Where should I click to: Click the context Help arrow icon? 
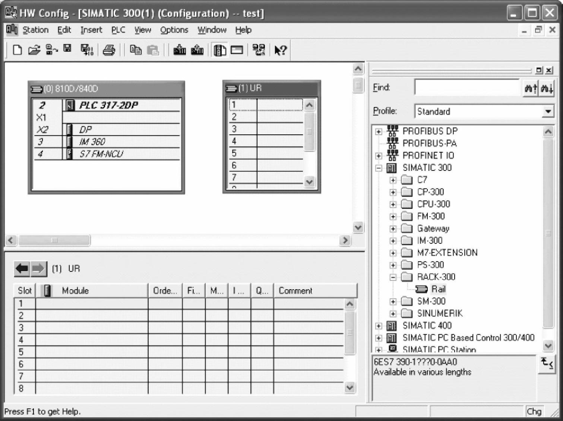[x=280, y=50]
